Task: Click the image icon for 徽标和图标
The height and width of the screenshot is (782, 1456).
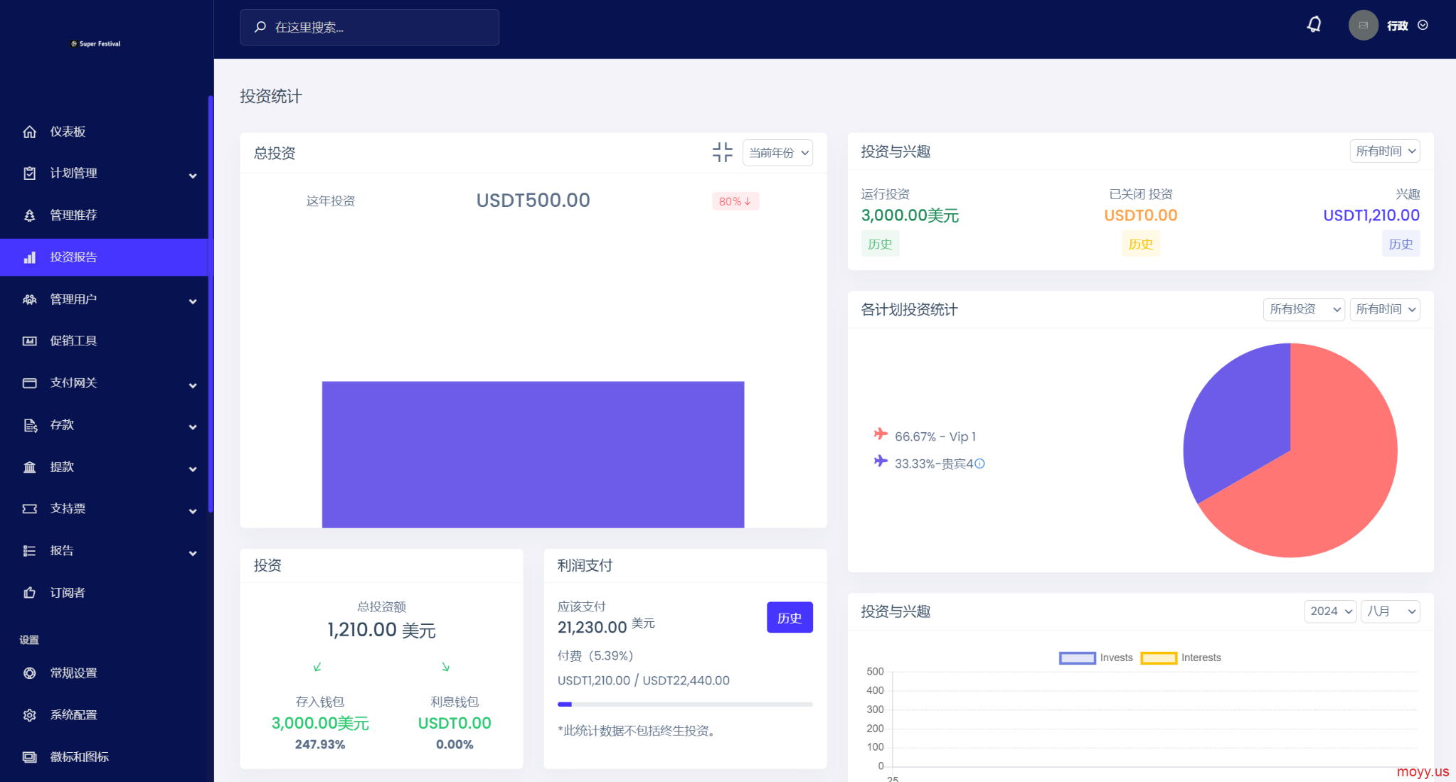Action: pyautogui.click(x=29, y=757)
